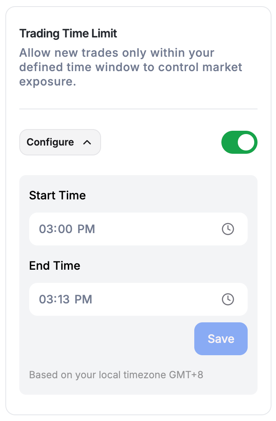Screen dimensions: 276x421
Task: Select the PM segment in Start Time
Action: (86, 229)
